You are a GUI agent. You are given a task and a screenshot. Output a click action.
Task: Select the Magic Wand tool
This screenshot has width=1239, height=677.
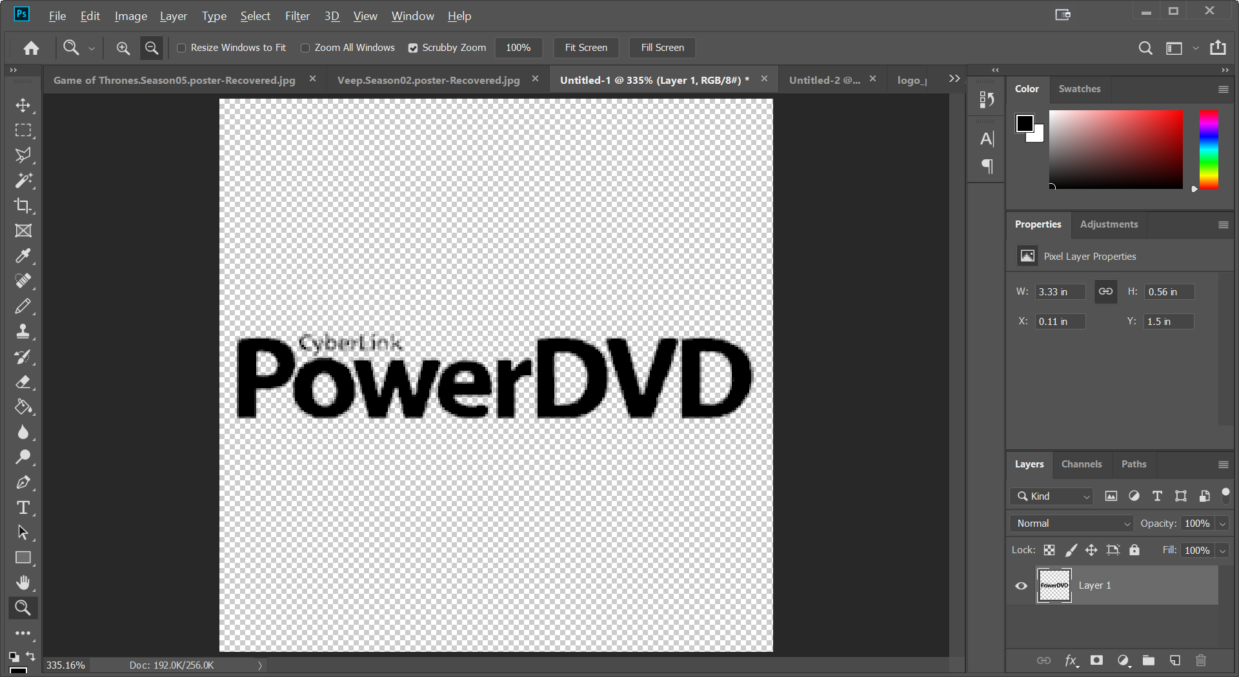coord(23,181)
